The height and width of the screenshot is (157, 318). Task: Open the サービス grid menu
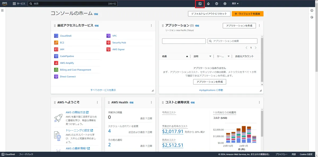click(19, 4)
